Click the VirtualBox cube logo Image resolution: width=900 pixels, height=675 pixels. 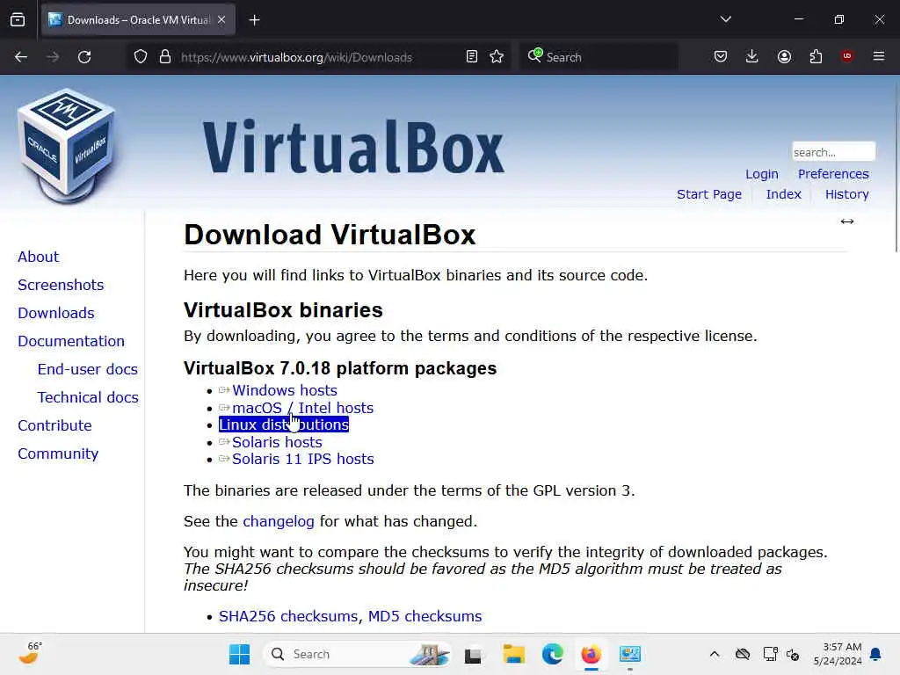[67, 147]
